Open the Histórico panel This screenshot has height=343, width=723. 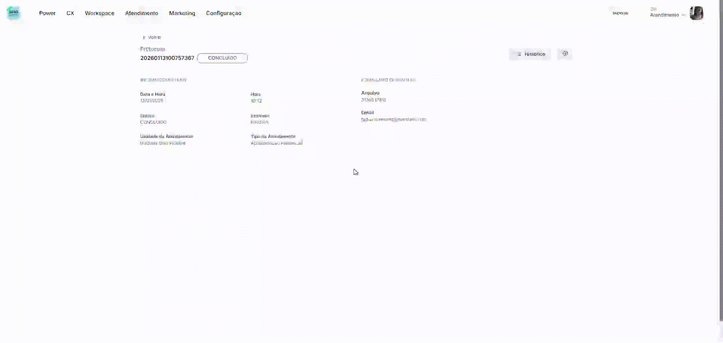tap(530, 54)
